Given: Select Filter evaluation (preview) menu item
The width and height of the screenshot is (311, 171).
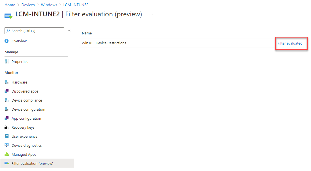Looking at the screenshot, I should coord(37,163).
